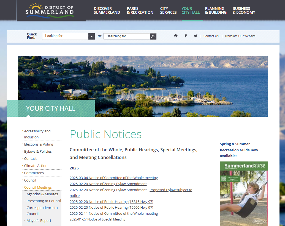This screenshot has height=226, width=285.
Task: Open the Facebook icon link
Action: click(x=186, y=36)
